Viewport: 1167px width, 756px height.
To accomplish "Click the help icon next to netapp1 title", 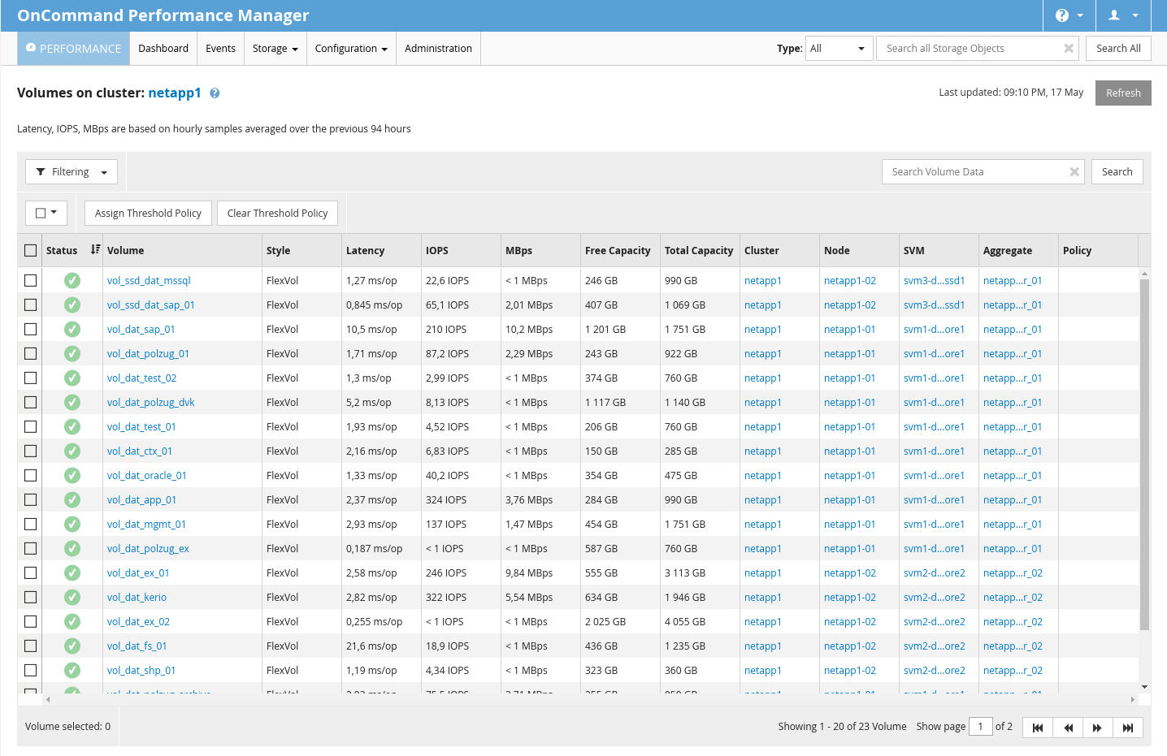I will (x=215, y=93).
